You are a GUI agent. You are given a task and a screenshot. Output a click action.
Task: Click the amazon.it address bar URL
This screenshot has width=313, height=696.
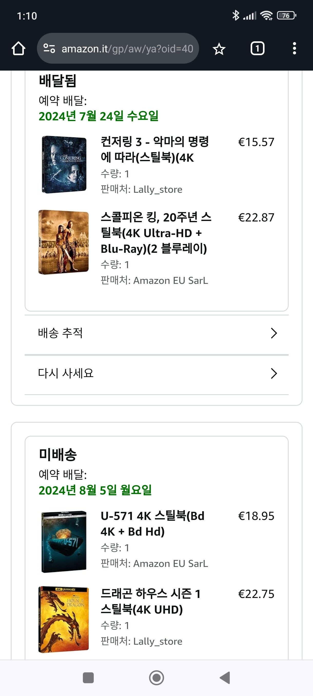point(127,49)
